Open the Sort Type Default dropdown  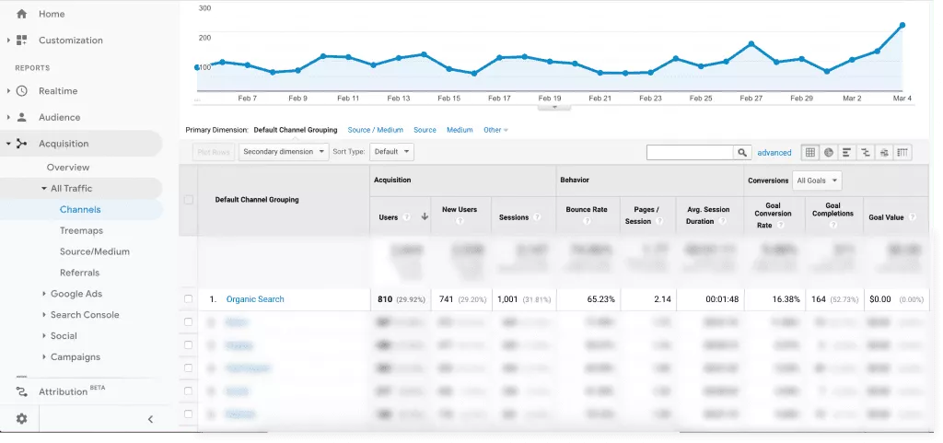391,152
